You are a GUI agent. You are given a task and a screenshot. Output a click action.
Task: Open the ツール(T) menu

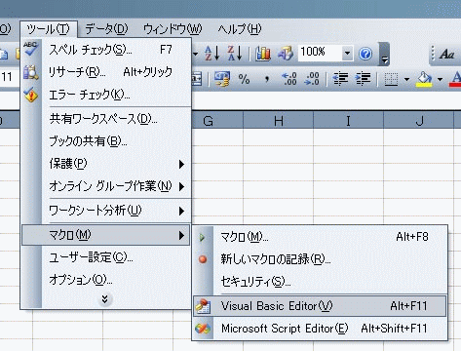48,29
